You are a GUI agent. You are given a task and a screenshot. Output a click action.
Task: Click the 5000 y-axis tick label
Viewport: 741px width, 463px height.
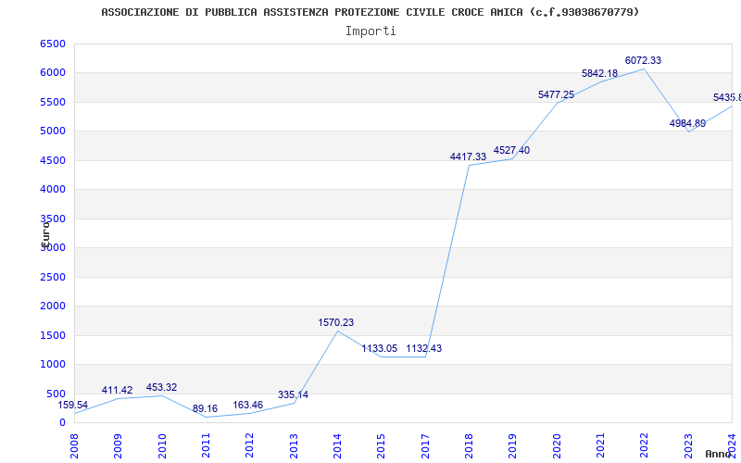pyautogui.click(x=53, y=131)
